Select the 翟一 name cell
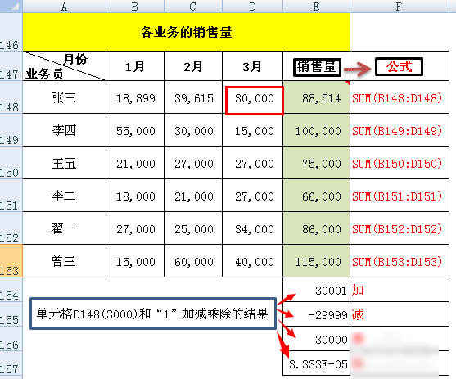 65,228
